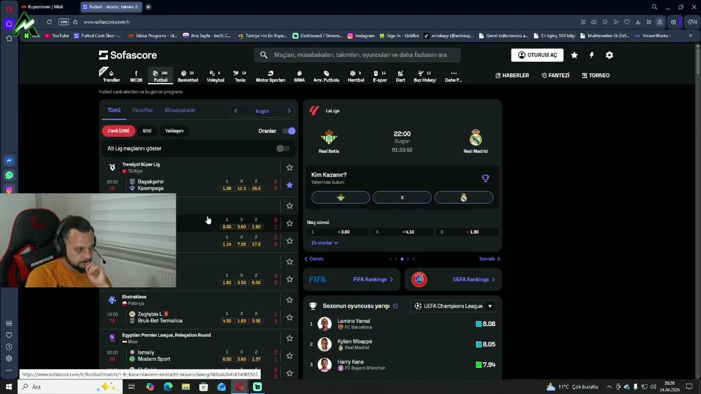The height and width of the screenshot is (394, 701).
Task: Select the Basketbol sport icon
Action: [x=188, y=76]
